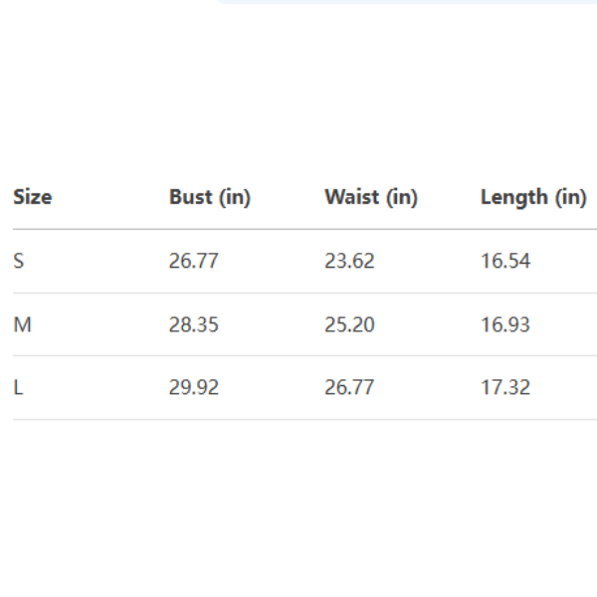The image size is (597, 597).
Task: Select the S size label cell
Action: click(x=18, y=262)
